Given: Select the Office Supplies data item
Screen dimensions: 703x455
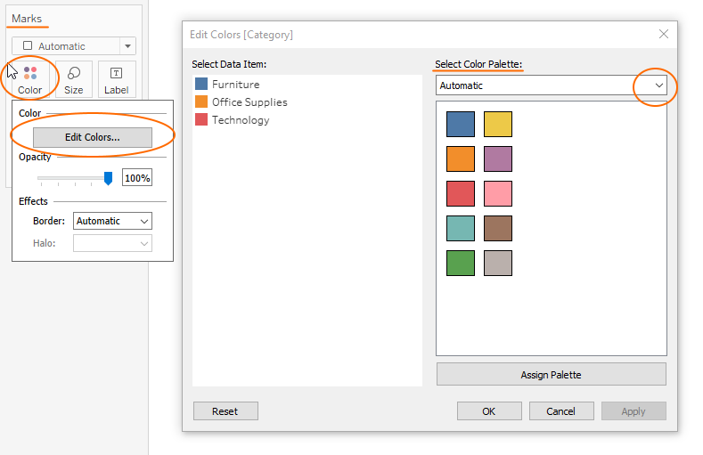Looking at the screenshot, I should [x=249, y=102].
